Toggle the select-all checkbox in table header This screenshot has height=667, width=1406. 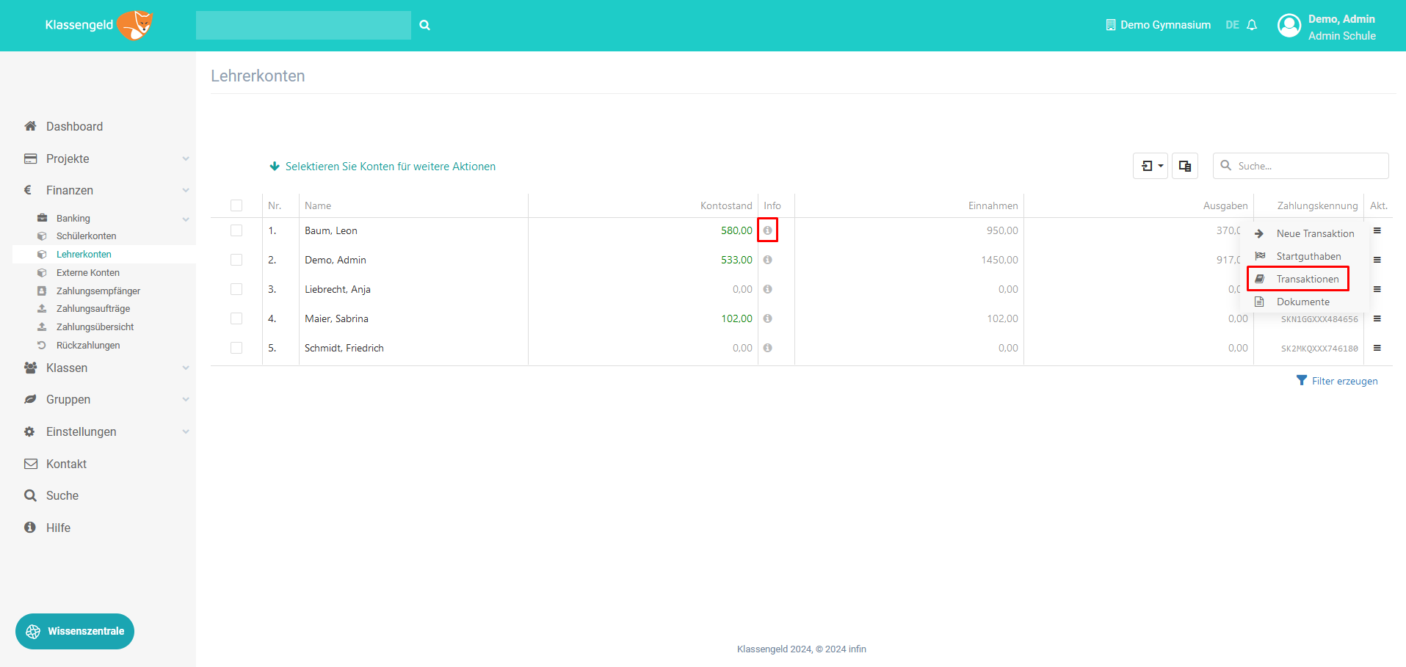(236, 205)
